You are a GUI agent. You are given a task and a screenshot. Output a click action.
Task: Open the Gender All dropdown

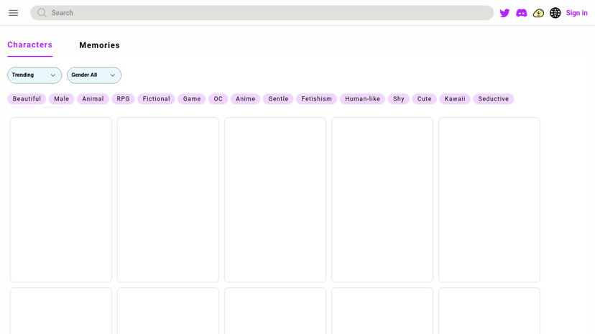pos(94,75)
